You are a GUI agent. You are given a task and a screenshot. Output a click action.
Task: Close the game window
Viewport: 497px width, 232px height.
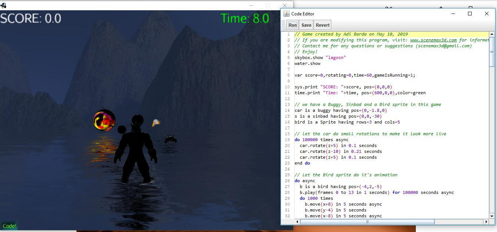[284, 5]
